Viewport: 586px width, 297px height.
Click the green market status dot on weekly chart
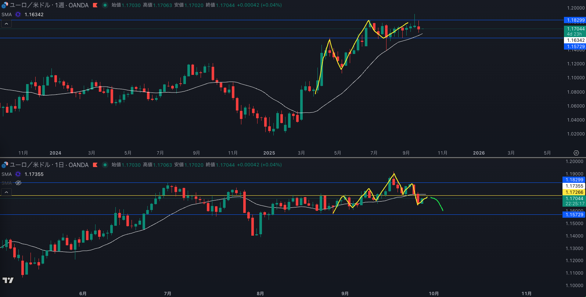point(105,5)
